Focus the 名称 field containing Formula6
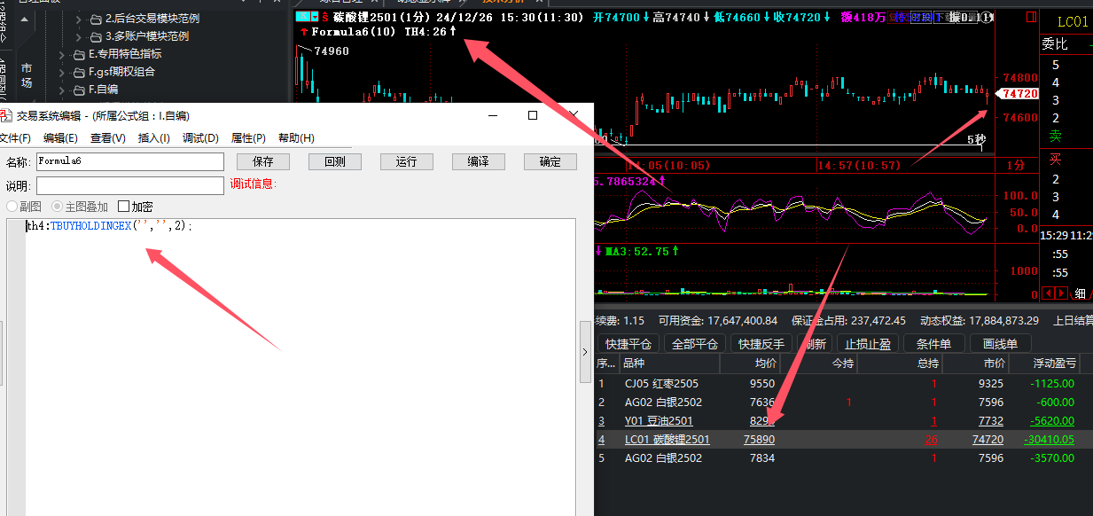 pos(130,161)
